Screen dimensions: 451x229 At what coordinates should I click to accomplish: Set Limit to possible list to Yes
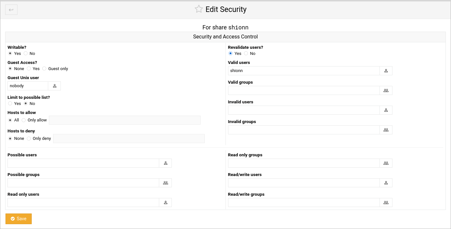(10, 104)
